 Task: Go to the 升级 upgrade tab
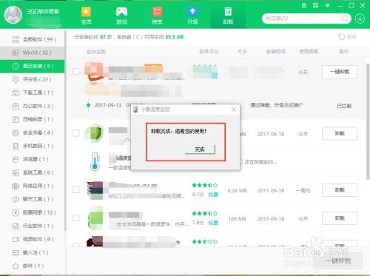(192, 16)
